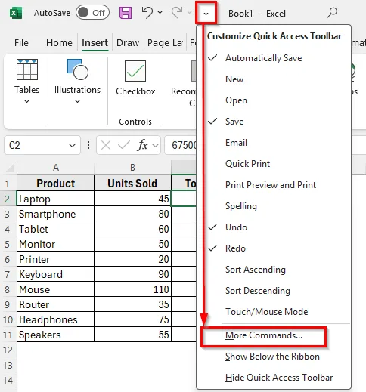Switch to the Home ribbon tab
The image size is (366, 392).
[59, 42]
